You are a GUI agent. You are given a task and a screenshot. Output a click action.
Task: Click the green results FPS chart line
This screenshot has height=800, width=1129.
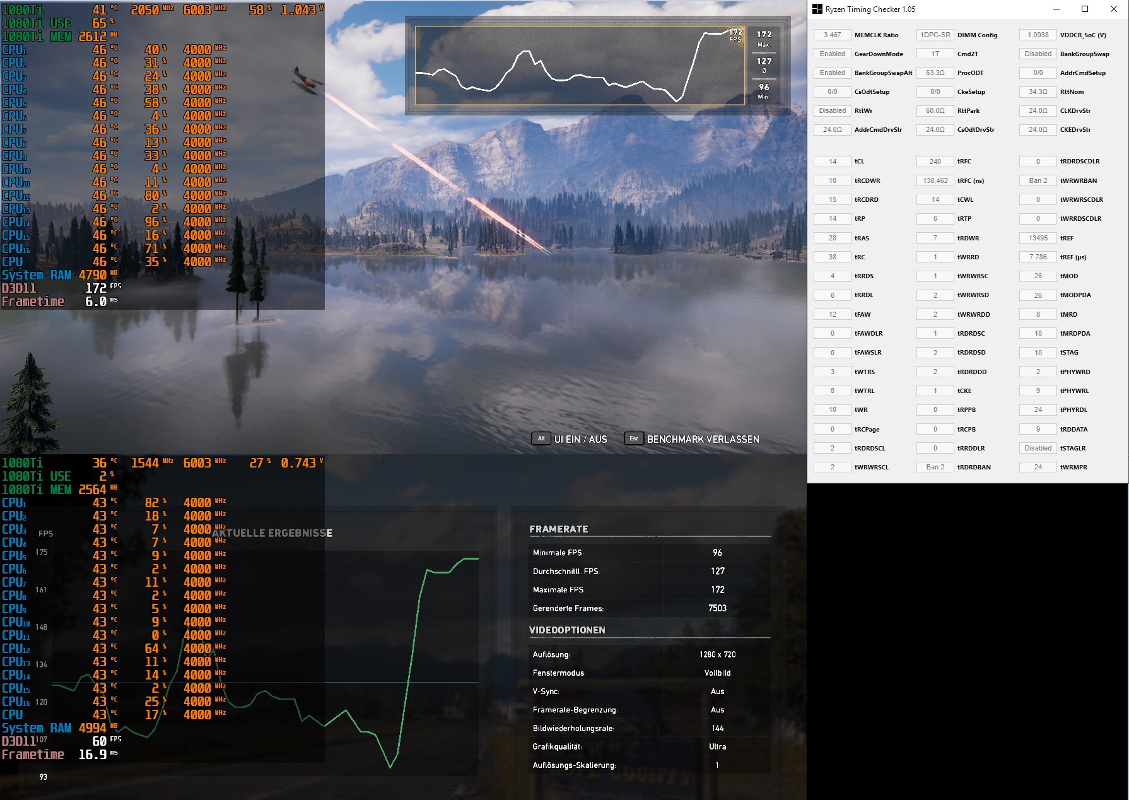click(x=265, y=662)
